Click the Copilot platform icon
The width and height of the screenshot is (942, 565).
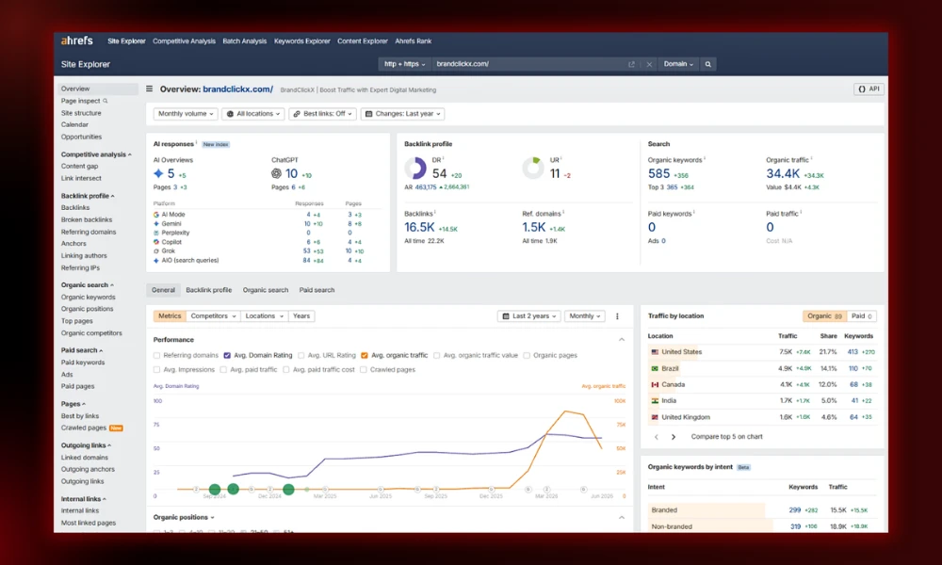tap(156, 242)
